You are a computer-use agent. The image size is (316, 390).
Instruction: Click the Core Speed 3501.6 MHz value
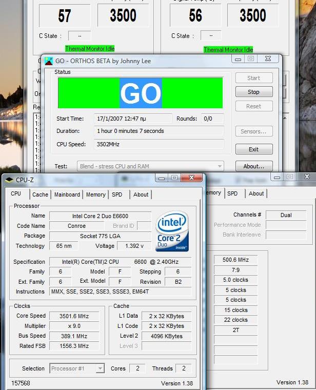pyautogui.click(x=74, y=316)
